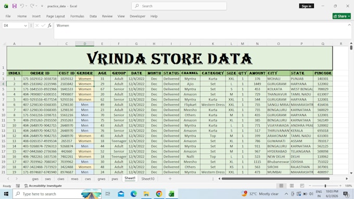Image resolution: width=354 pixels, height=199 pixels.
Task: Select column D header
Action: (85, 44)
